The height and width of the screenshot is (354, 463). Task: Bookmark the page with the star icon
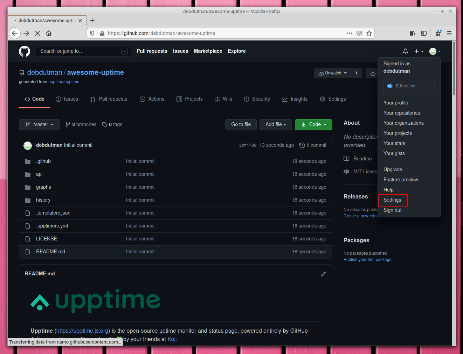point(369,33)
